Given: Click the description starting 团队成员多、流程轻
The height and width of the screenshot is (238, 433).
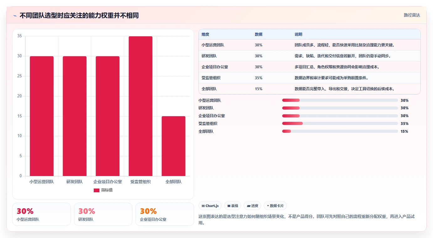Looking at the screenshot, I should [x=345, y=45].
